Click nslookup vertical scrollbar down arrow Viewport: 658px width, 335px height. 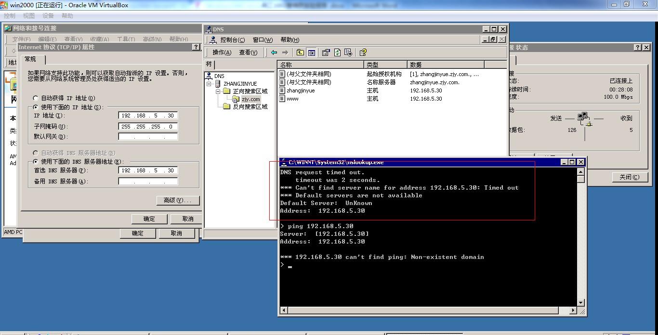click(x=581, y=303)
